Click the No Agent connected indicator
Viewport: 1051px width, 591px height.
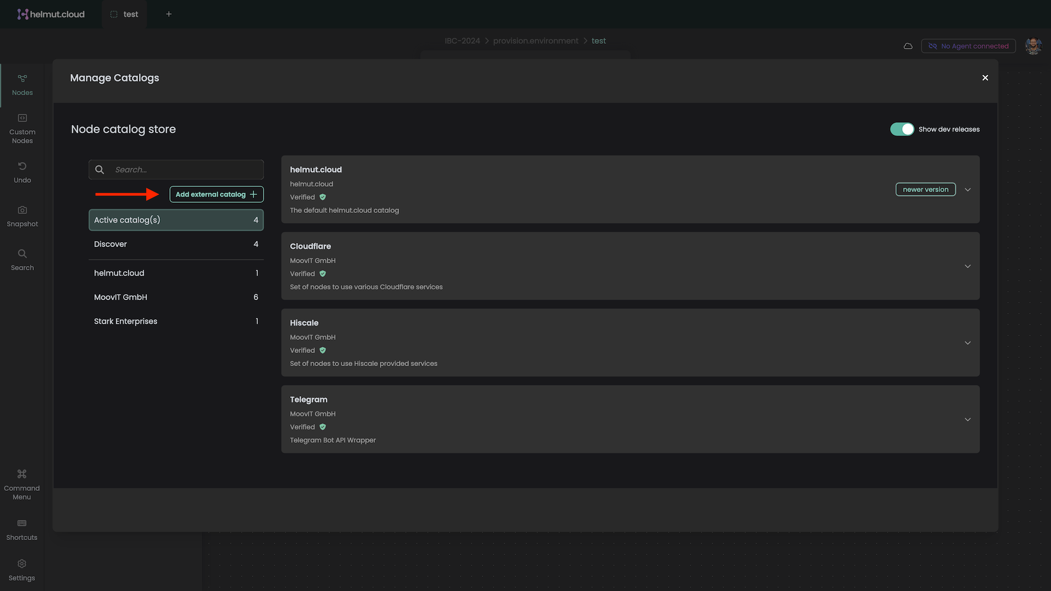[x=968, y=47]
